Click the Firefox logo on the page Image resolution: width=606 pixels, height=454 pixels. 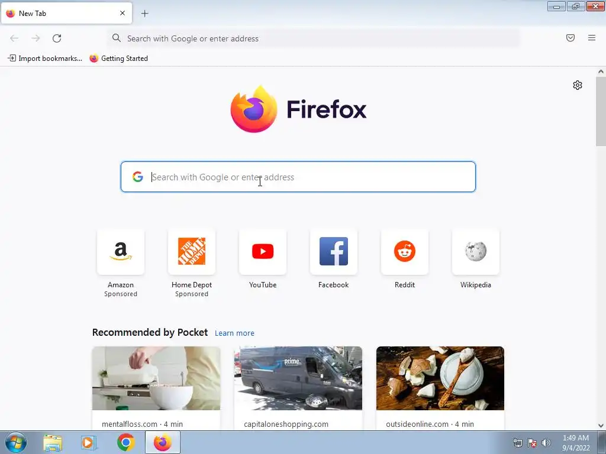point(298,109)
